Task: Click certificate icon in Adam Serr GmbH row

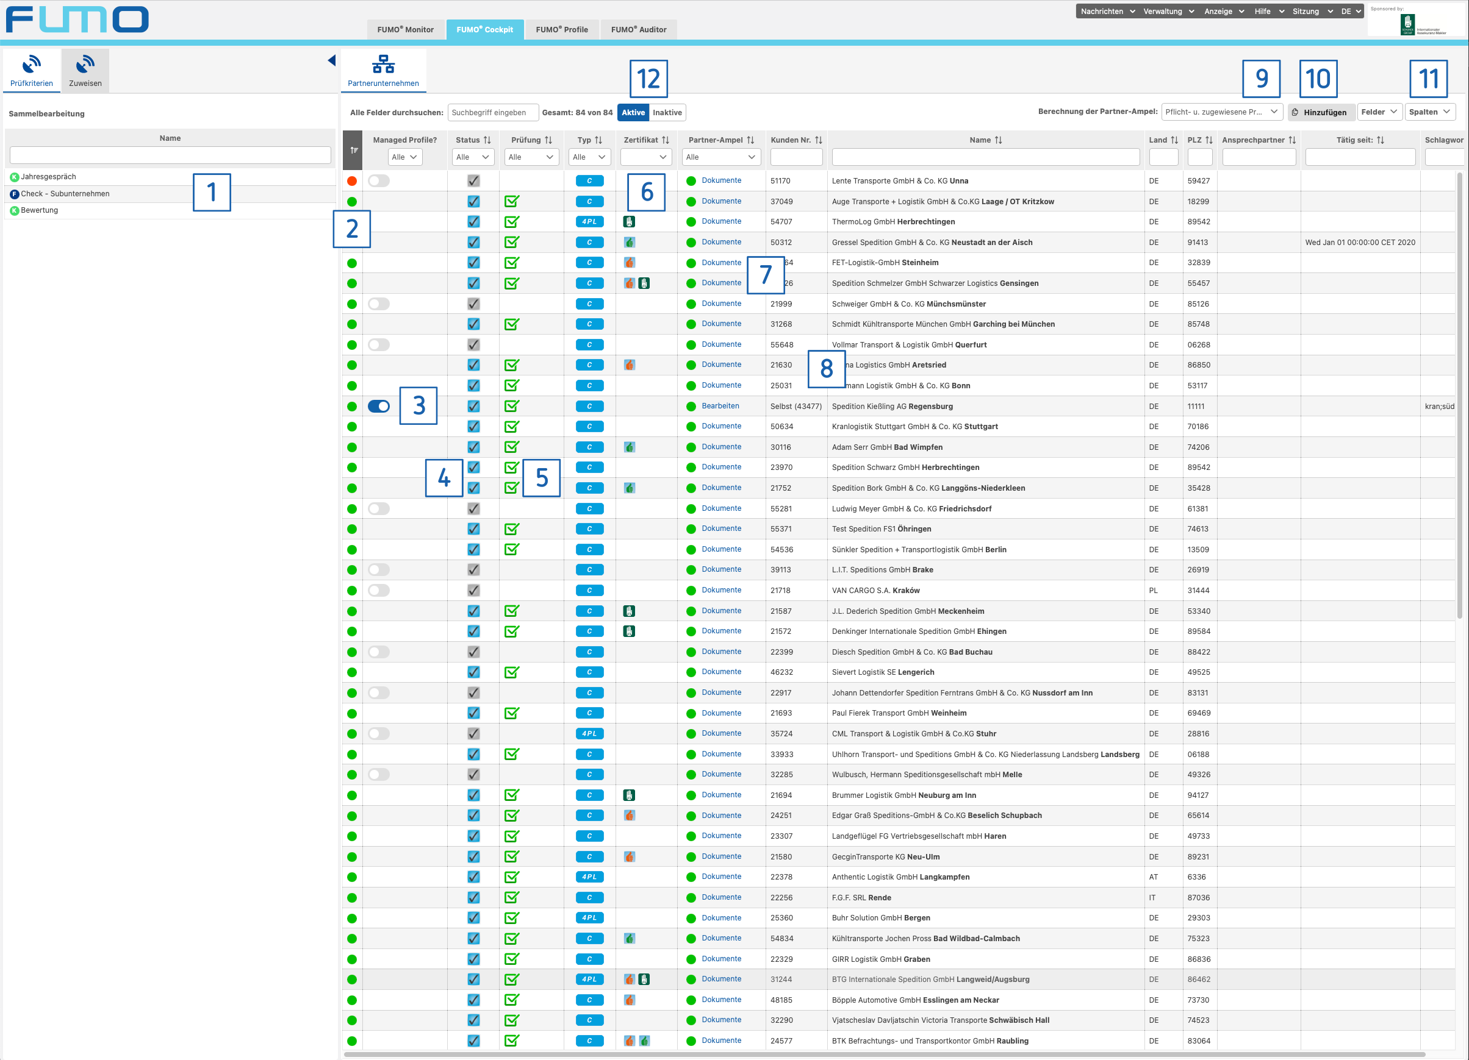Action: [x=629, y=447]
